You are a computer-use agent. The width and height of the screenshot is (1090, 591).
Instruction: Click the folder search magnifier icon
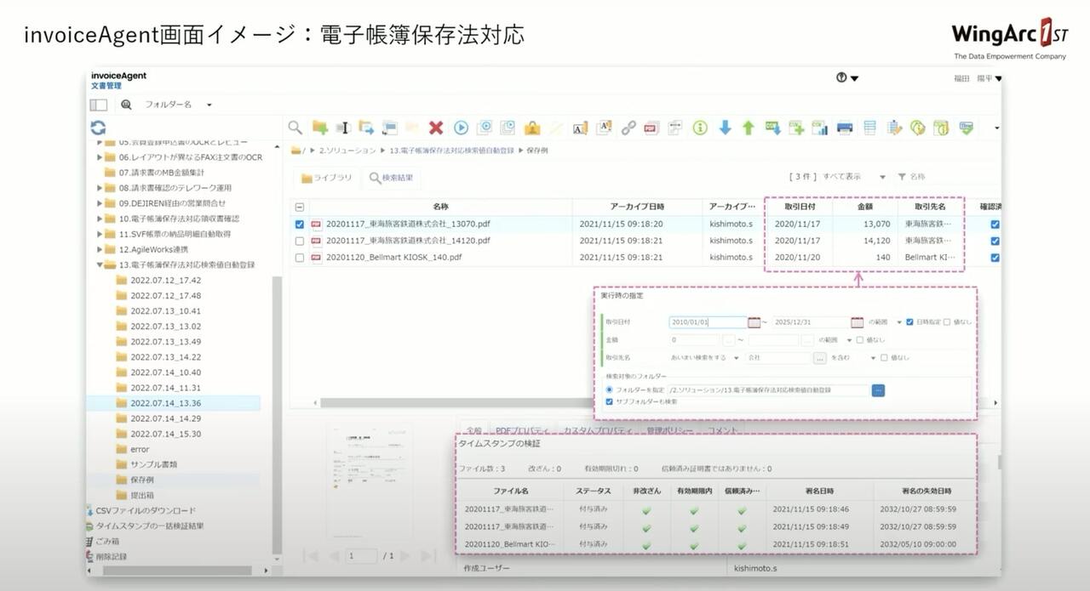click(x=126, y=105)
